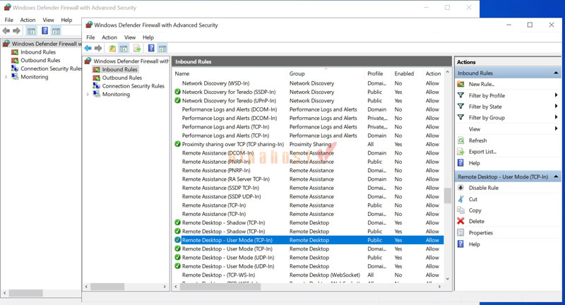The width and height of the screenshot is (565, 305).
Task: Click Properties action link
Action: (480, 233)
